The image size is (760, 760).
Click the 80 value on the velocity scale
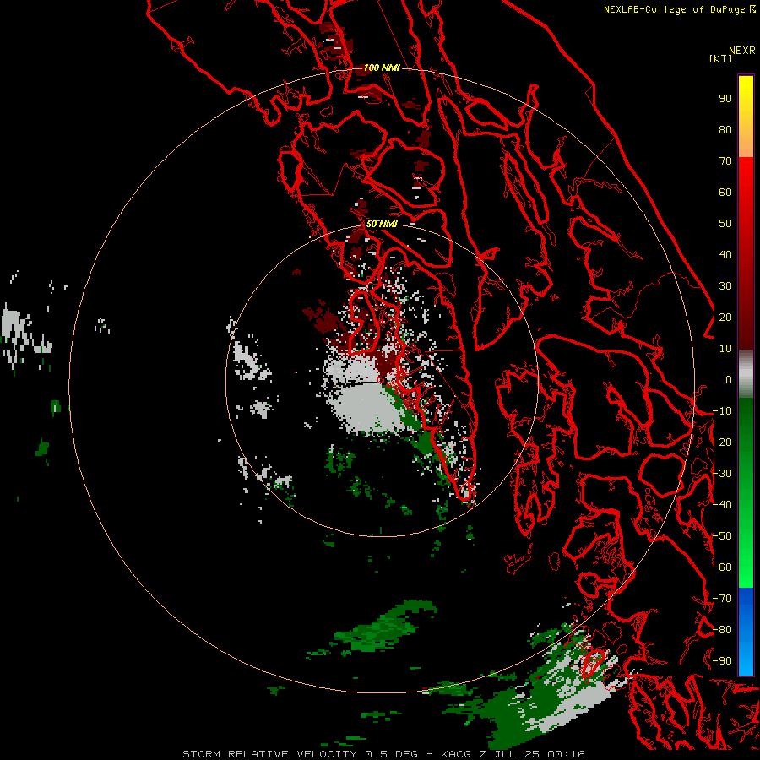(x=725, y=129)
